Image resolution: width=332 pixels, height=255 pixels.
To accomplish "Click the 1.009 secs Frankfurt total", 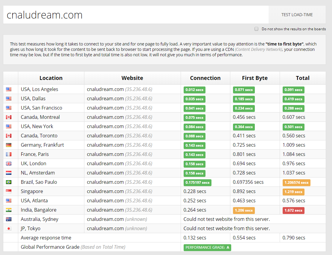I will (x=294, y=145).
